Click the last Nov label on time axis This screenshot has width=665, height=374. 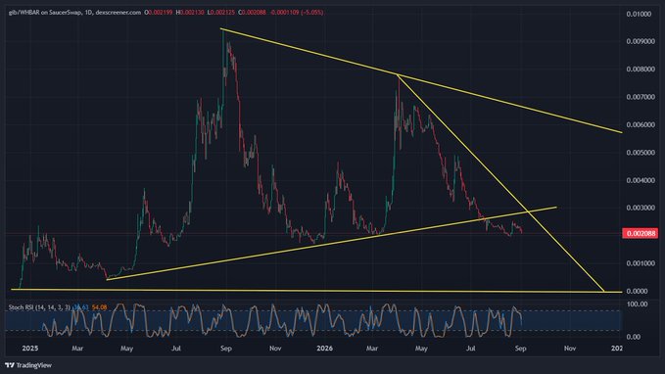point(570,349)
